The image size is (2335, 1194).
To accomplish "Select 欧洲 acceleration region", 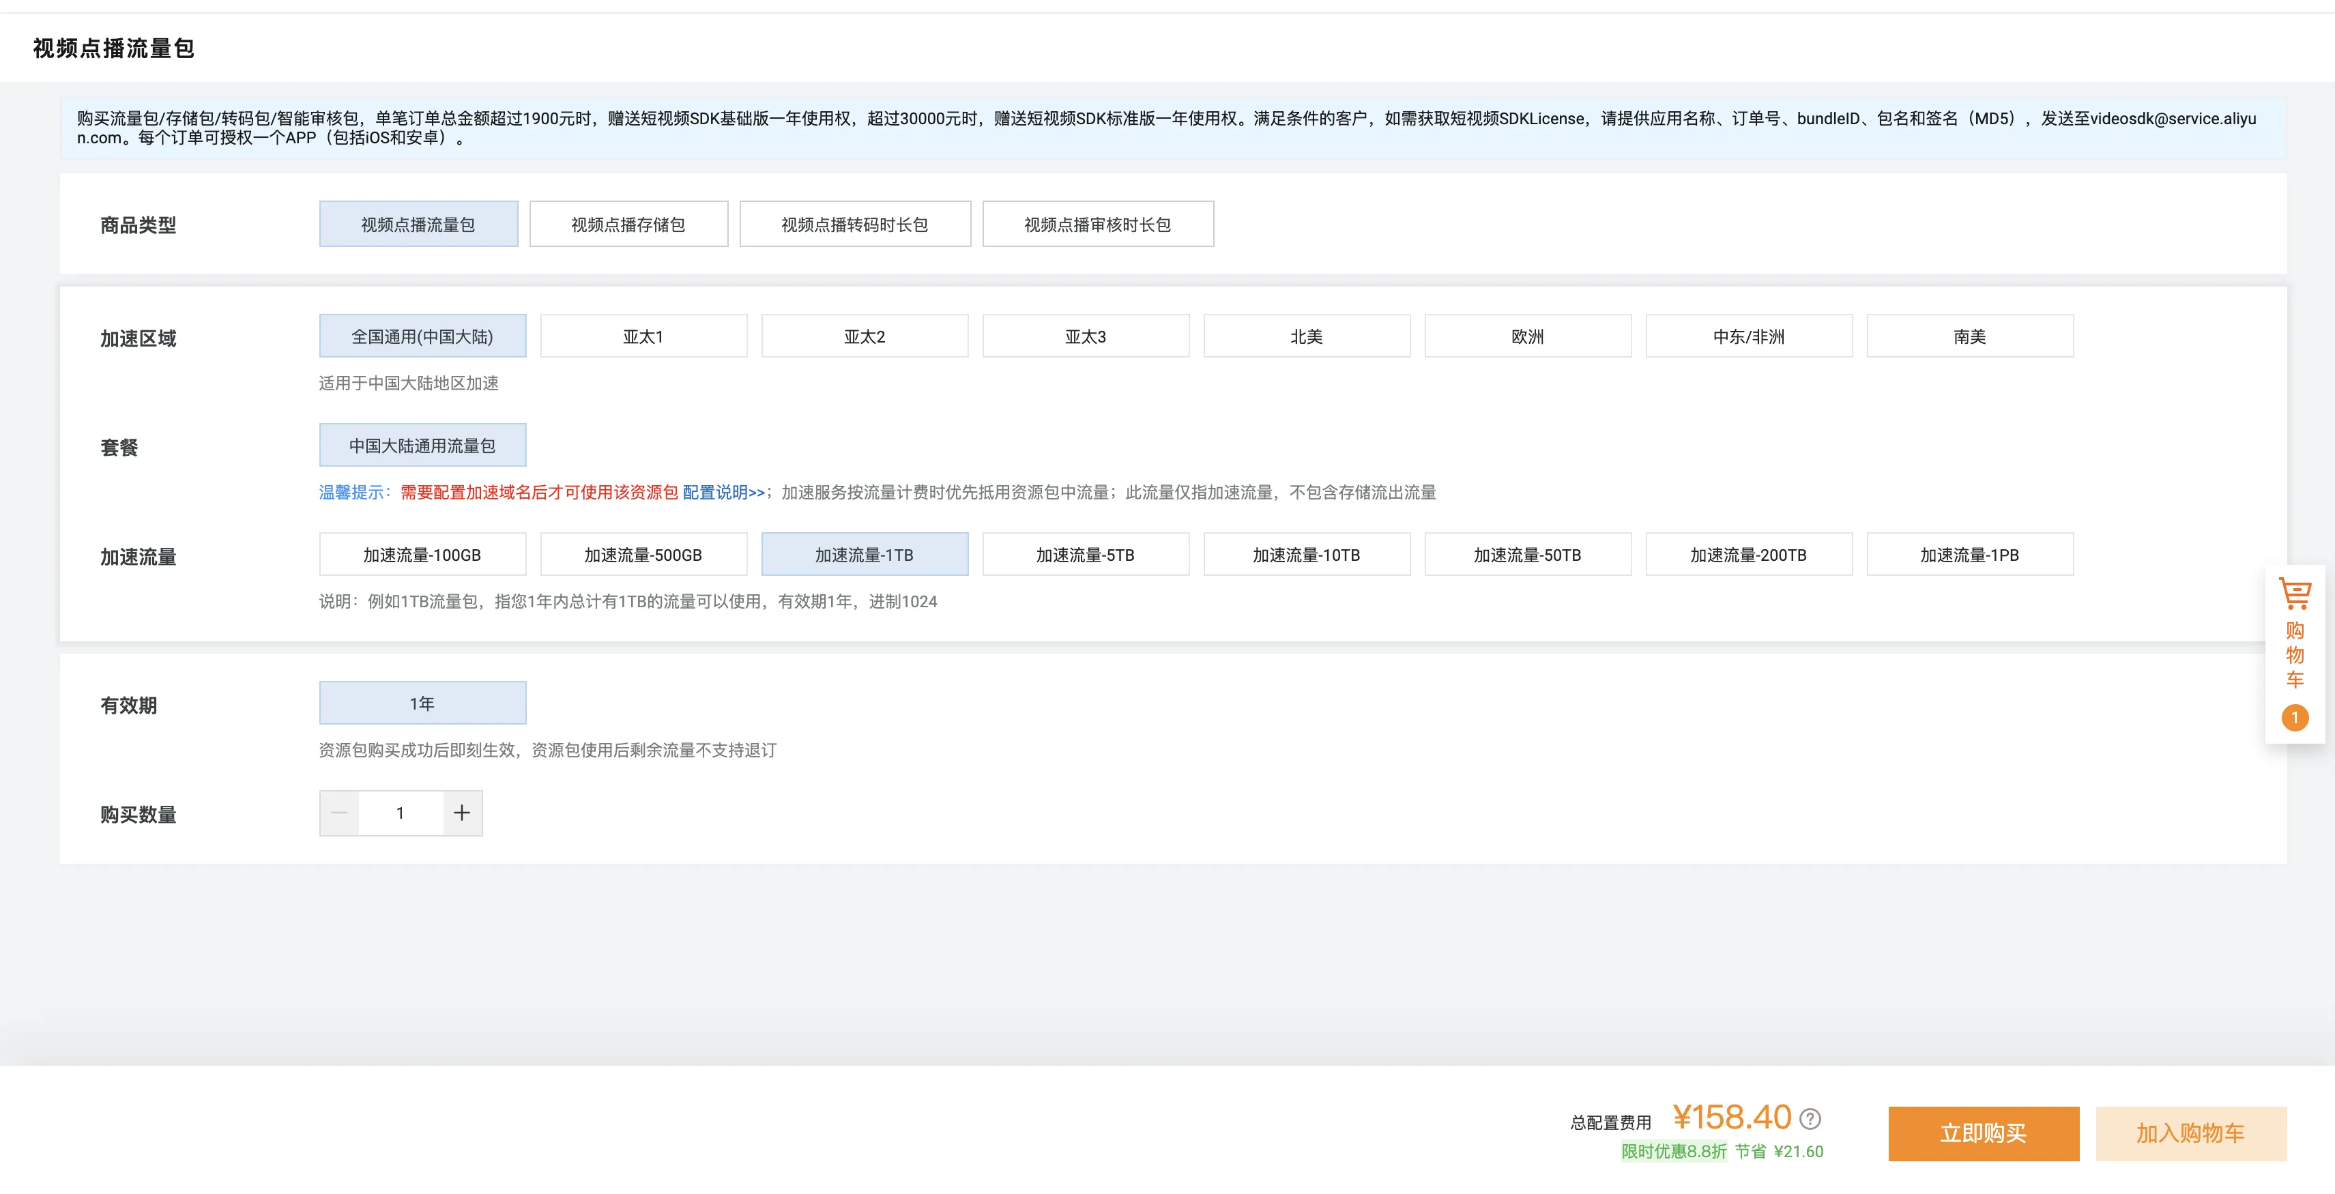I will (x=1527, y=336).
